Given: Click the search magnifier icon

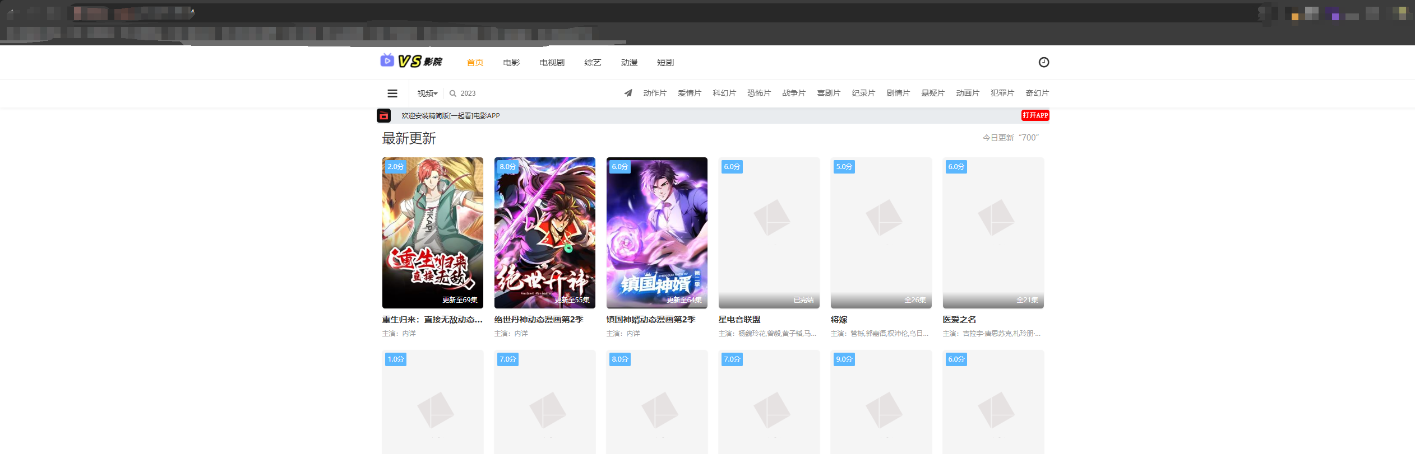Looking at the screenshot, I should [x=453, y=93].
